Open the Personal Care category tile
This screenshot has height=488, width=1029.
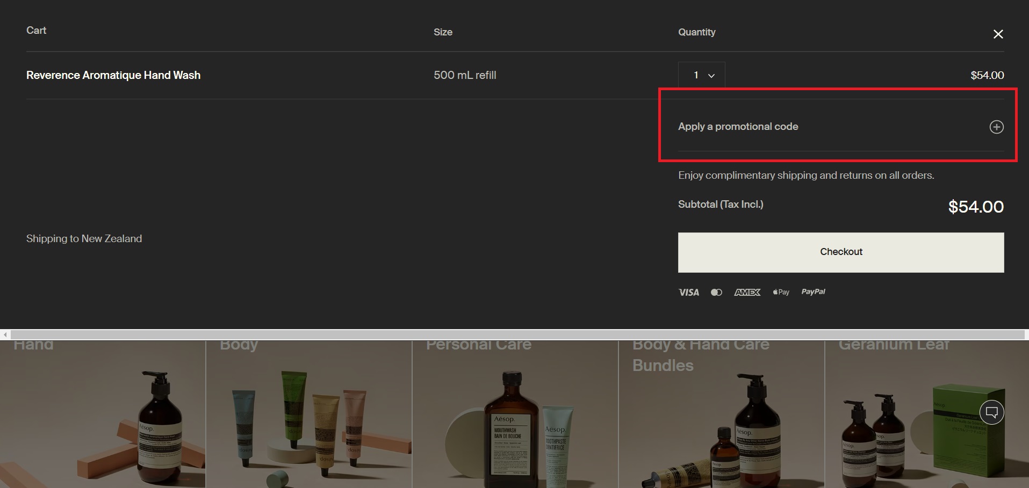tap(515, 414)
